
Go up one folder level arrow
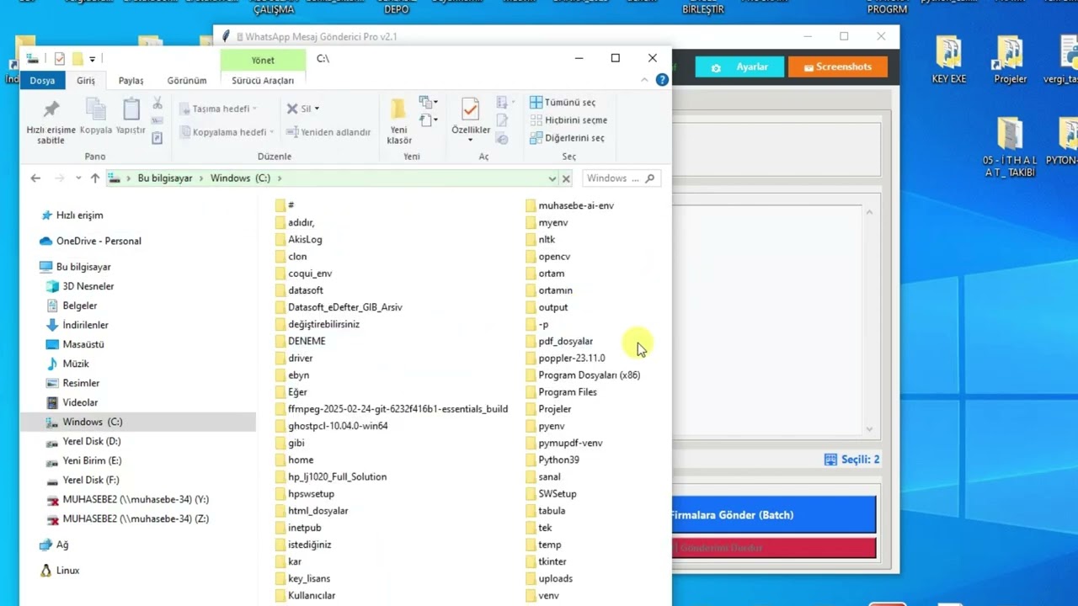(x=95, y=178)
